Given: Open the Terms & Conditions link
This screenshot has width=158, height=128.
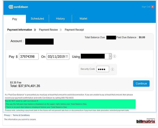Looking at the screenshot, I should pos(21,115).
